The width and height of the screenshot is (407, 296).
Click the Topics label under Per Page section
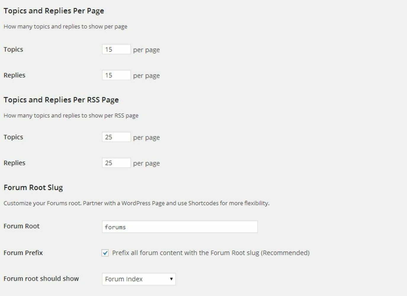13,49
